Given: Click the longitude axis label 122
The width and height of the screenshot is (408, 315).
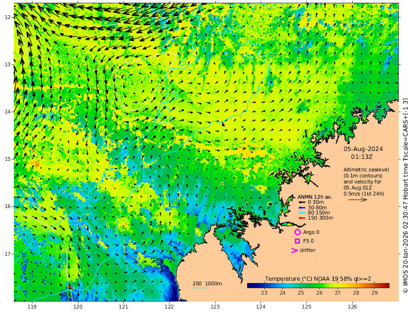Looking at the screenshot, I should pos(169,307).
